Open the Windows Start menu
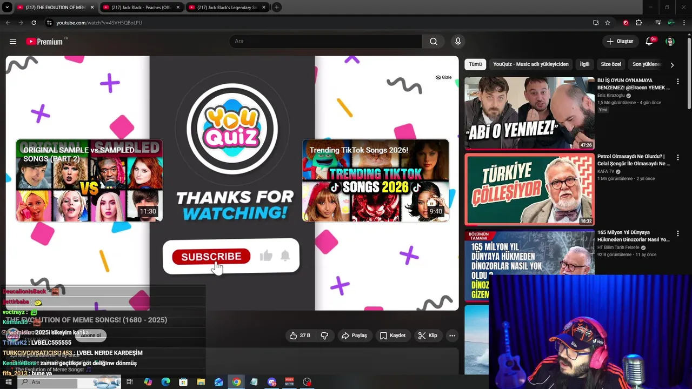Image resolution: width=692 pixels, height=389 pixels. coord(8,382)
